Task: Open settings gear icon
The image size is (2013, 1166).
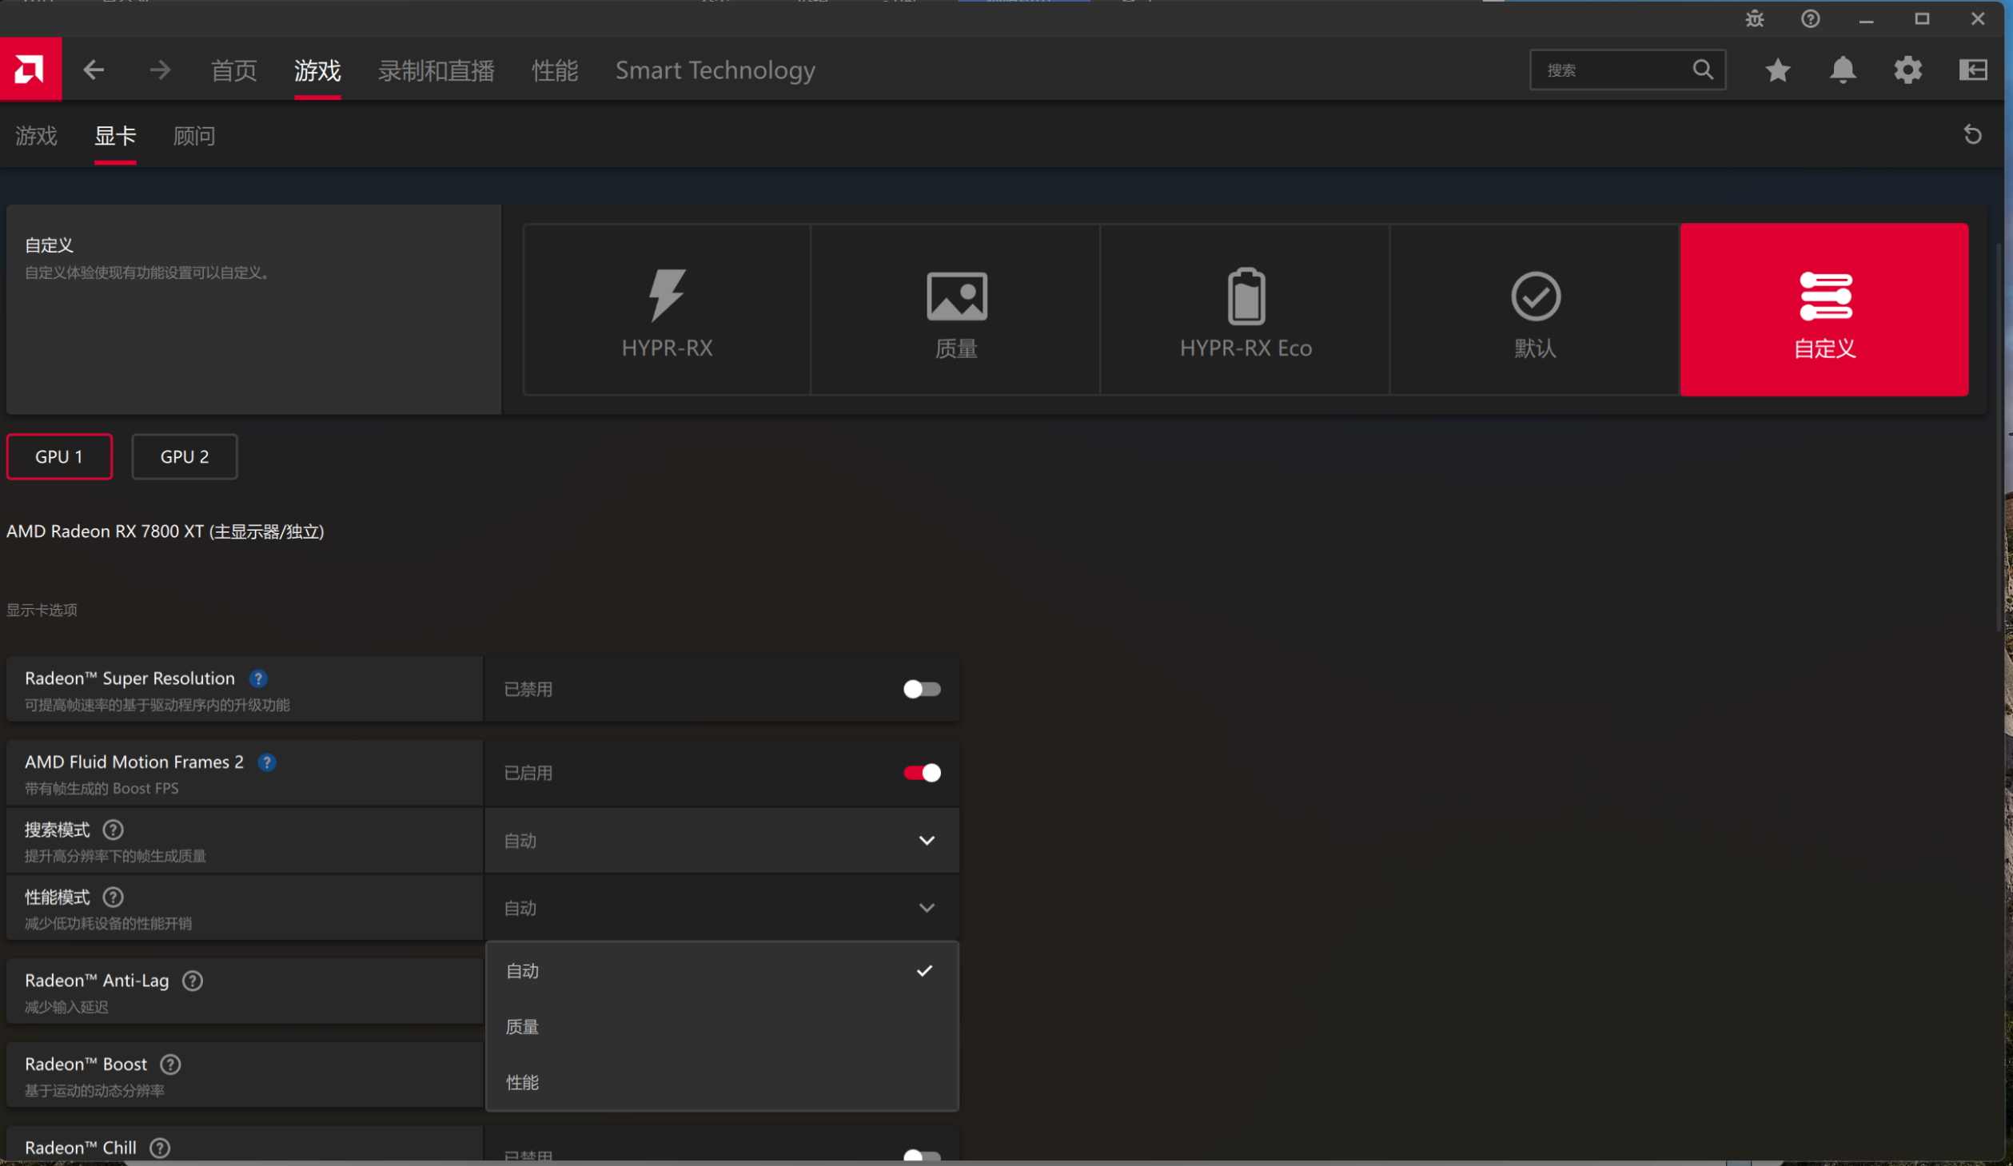Action: (x=1907, y=70)
